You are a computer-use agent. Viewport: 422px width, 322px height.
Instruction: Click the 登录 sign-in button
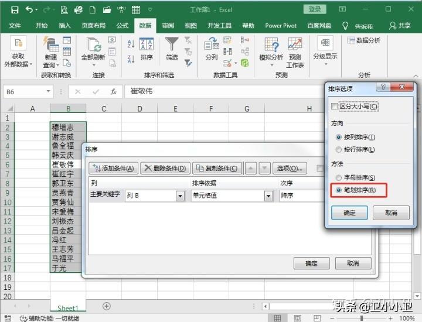click(315, 10)
